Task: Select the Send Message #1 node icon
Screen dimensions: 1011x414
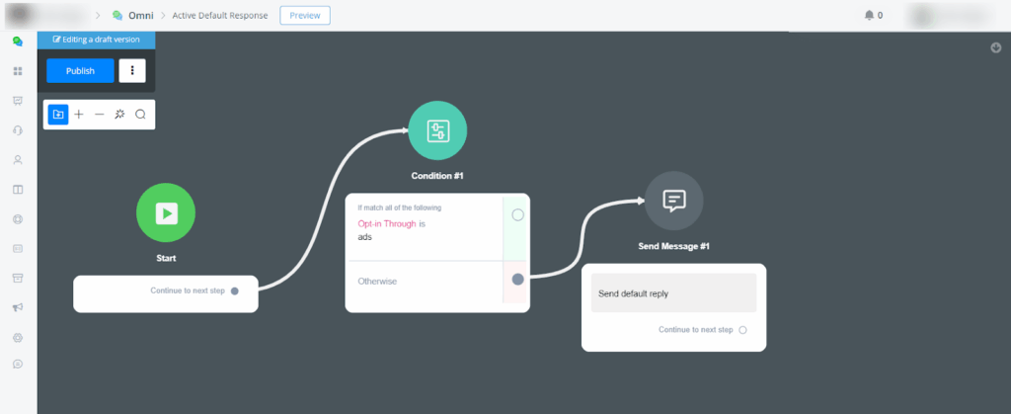Action: click(x=673, y=201)
